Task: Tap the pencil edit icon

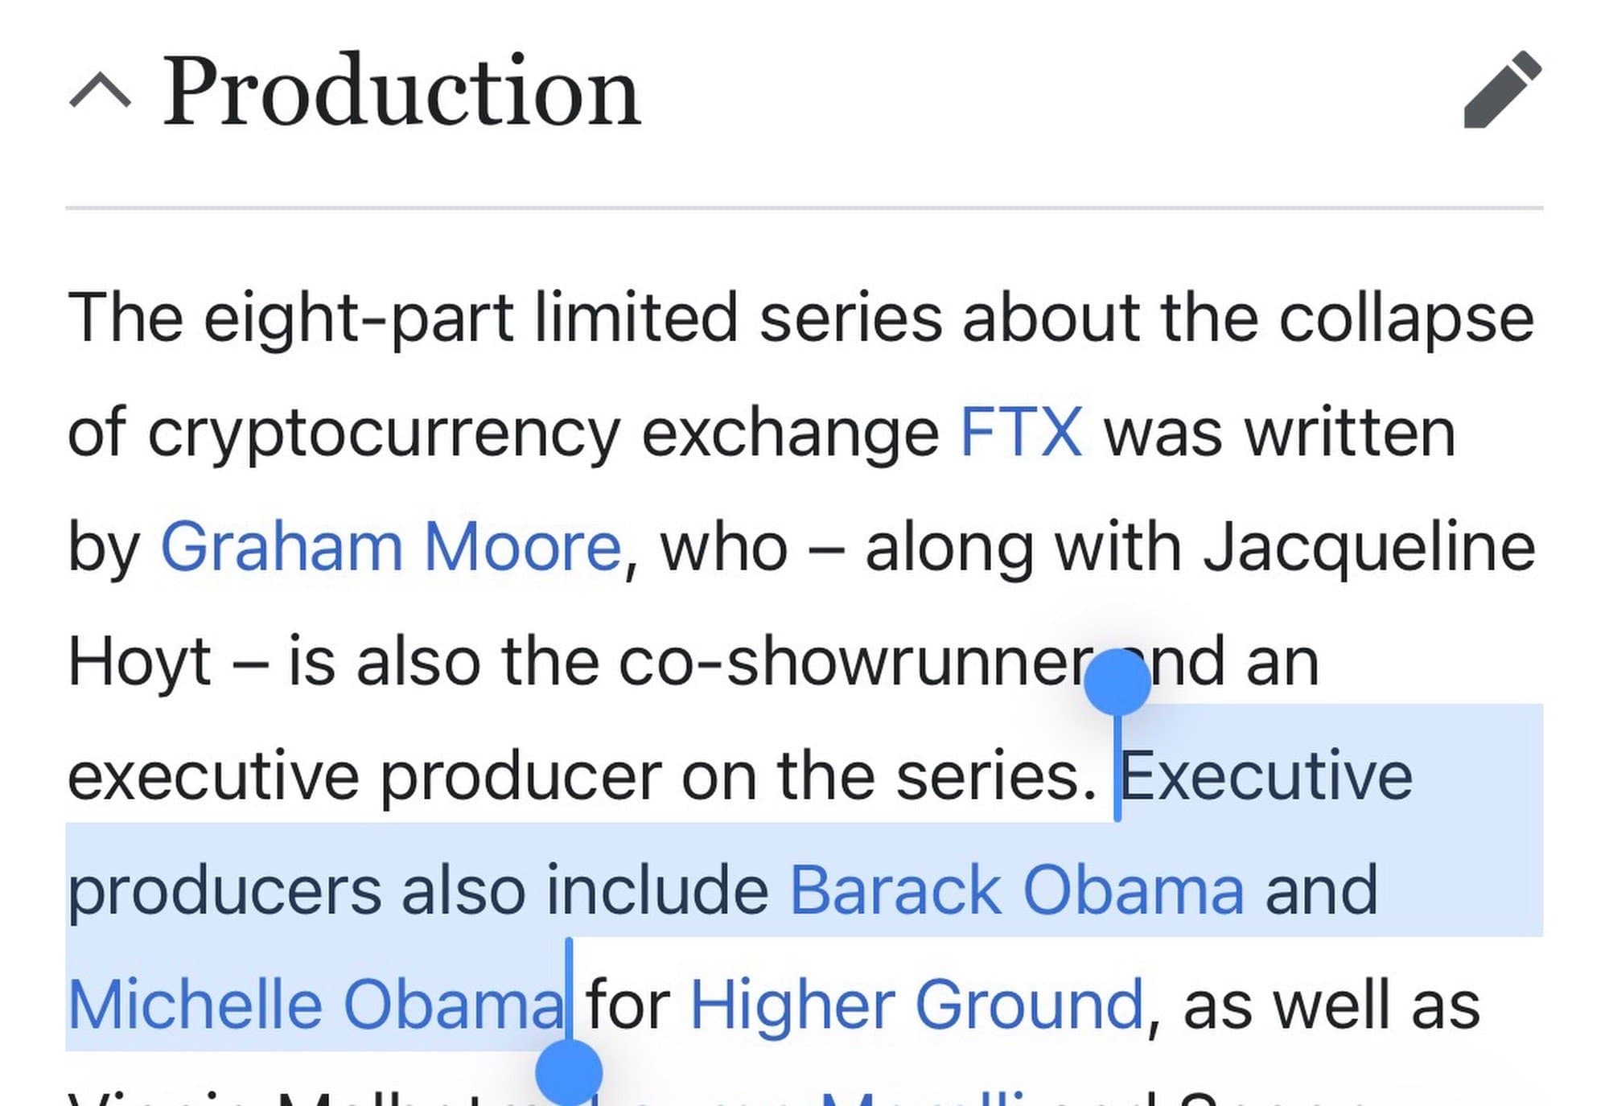Action: point(1502,89)
